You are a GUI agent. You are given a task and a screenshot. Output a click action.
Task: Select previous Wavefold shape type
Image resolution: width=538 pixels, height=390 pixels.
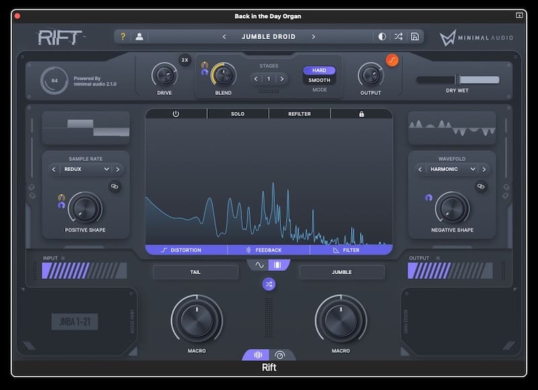click(x=420, y=169)
